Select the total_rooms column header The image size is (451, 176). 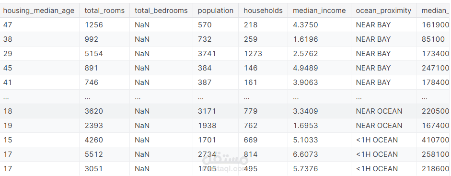[x=104, y=11]
